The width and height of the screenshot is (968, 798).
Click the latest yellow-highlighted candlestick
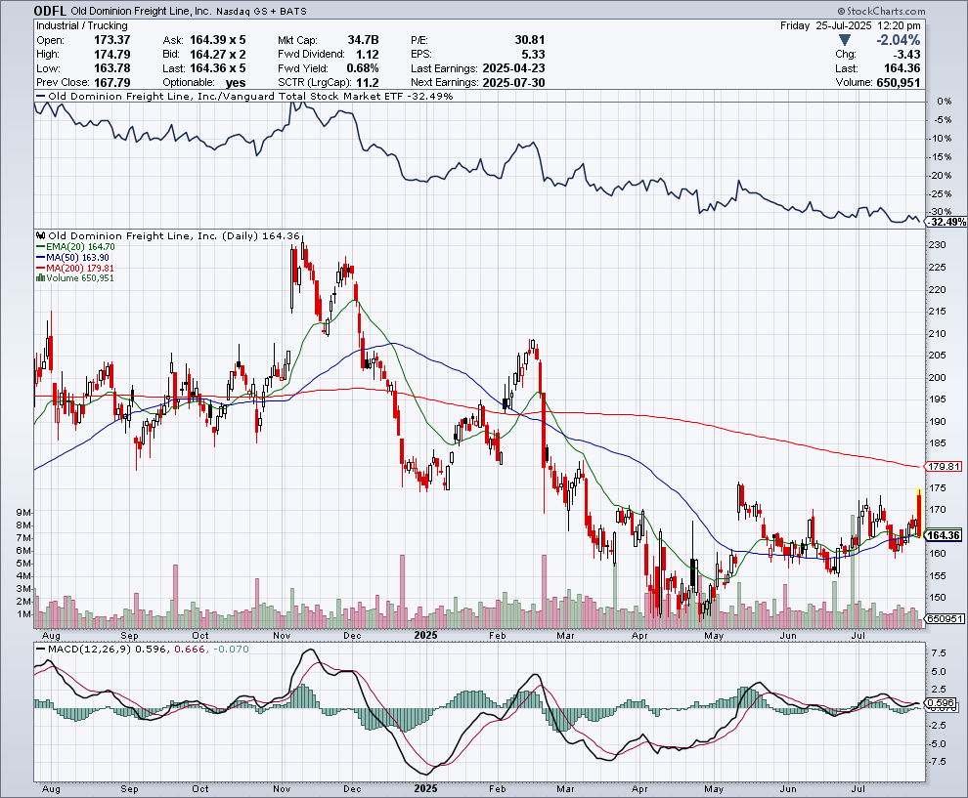tap(918, 512)
